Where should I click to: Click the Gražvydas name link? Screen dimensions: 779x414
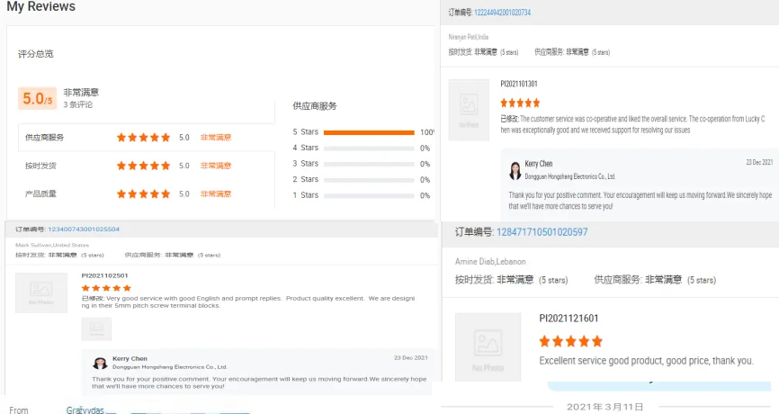click(x=85, y=410)
